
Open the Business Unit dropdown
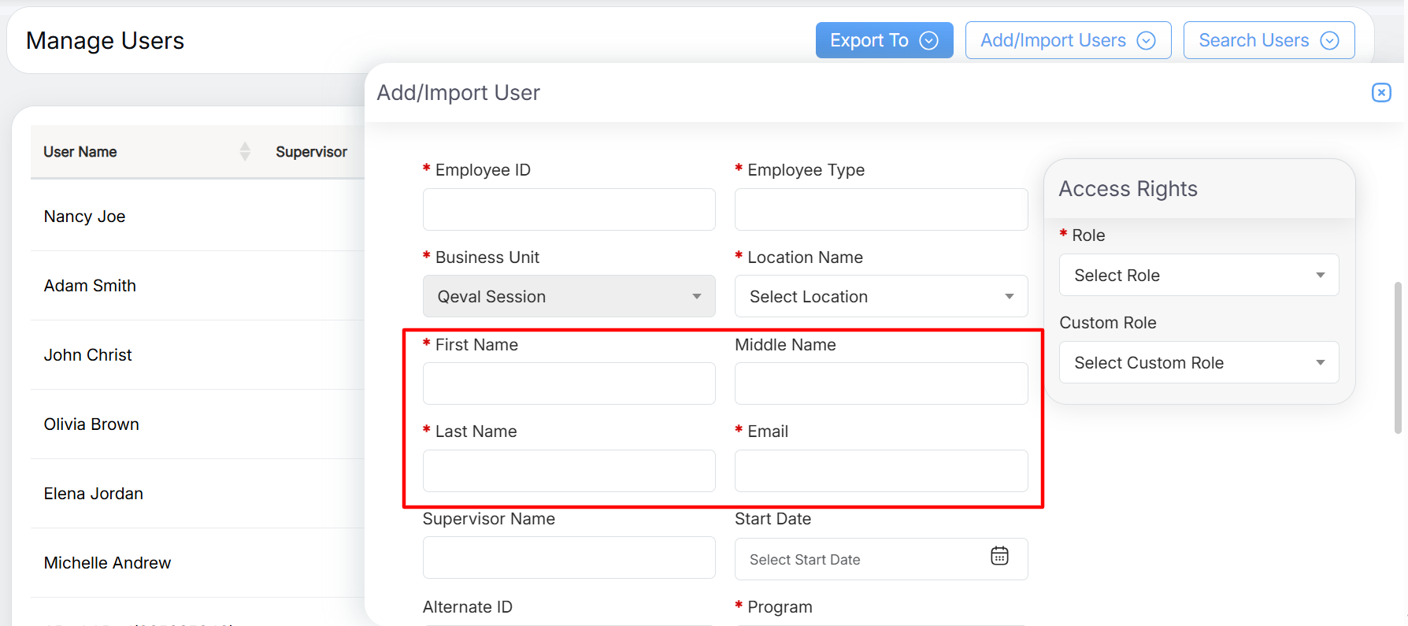pos(569,297)
